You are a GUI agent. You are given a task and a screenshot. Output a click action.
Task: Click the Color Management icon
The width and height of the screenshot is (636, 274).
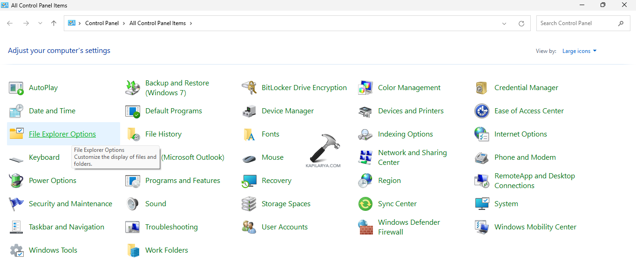point(365,88)
